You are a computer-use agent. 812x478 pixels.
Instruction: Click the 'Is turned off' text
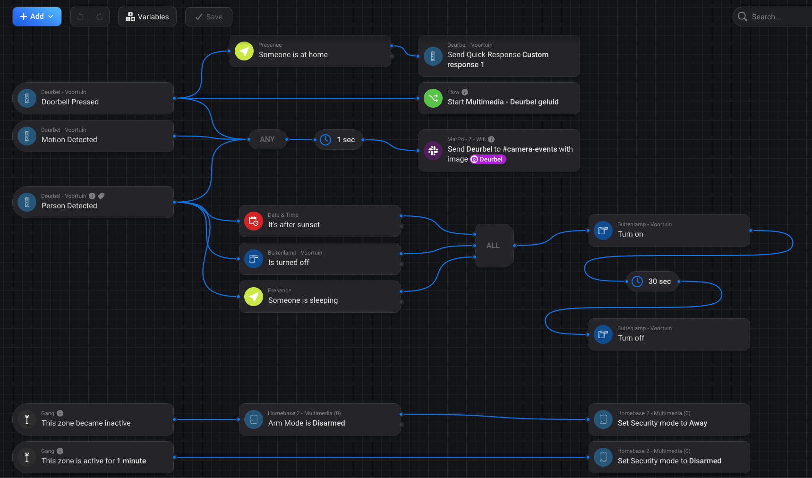(289, 263)
